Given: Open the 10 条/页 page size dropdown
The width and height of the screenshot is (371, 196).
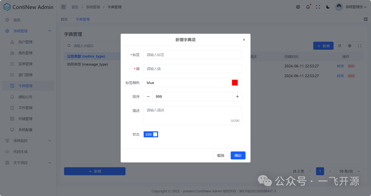Looking at the screenshot, I should pos(350,171).
